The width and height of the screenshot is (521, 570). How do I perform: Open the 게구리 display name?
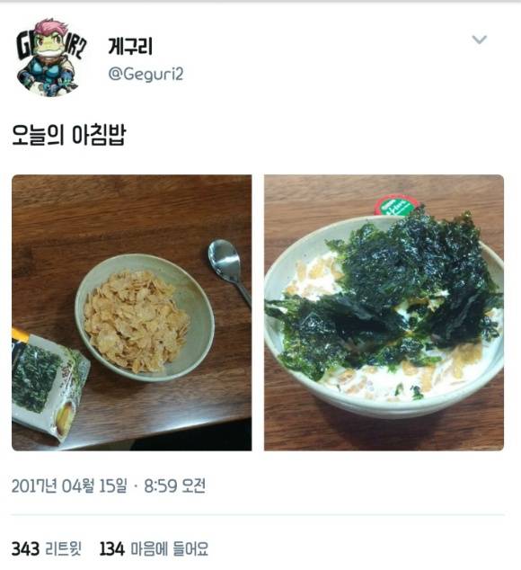130,47
